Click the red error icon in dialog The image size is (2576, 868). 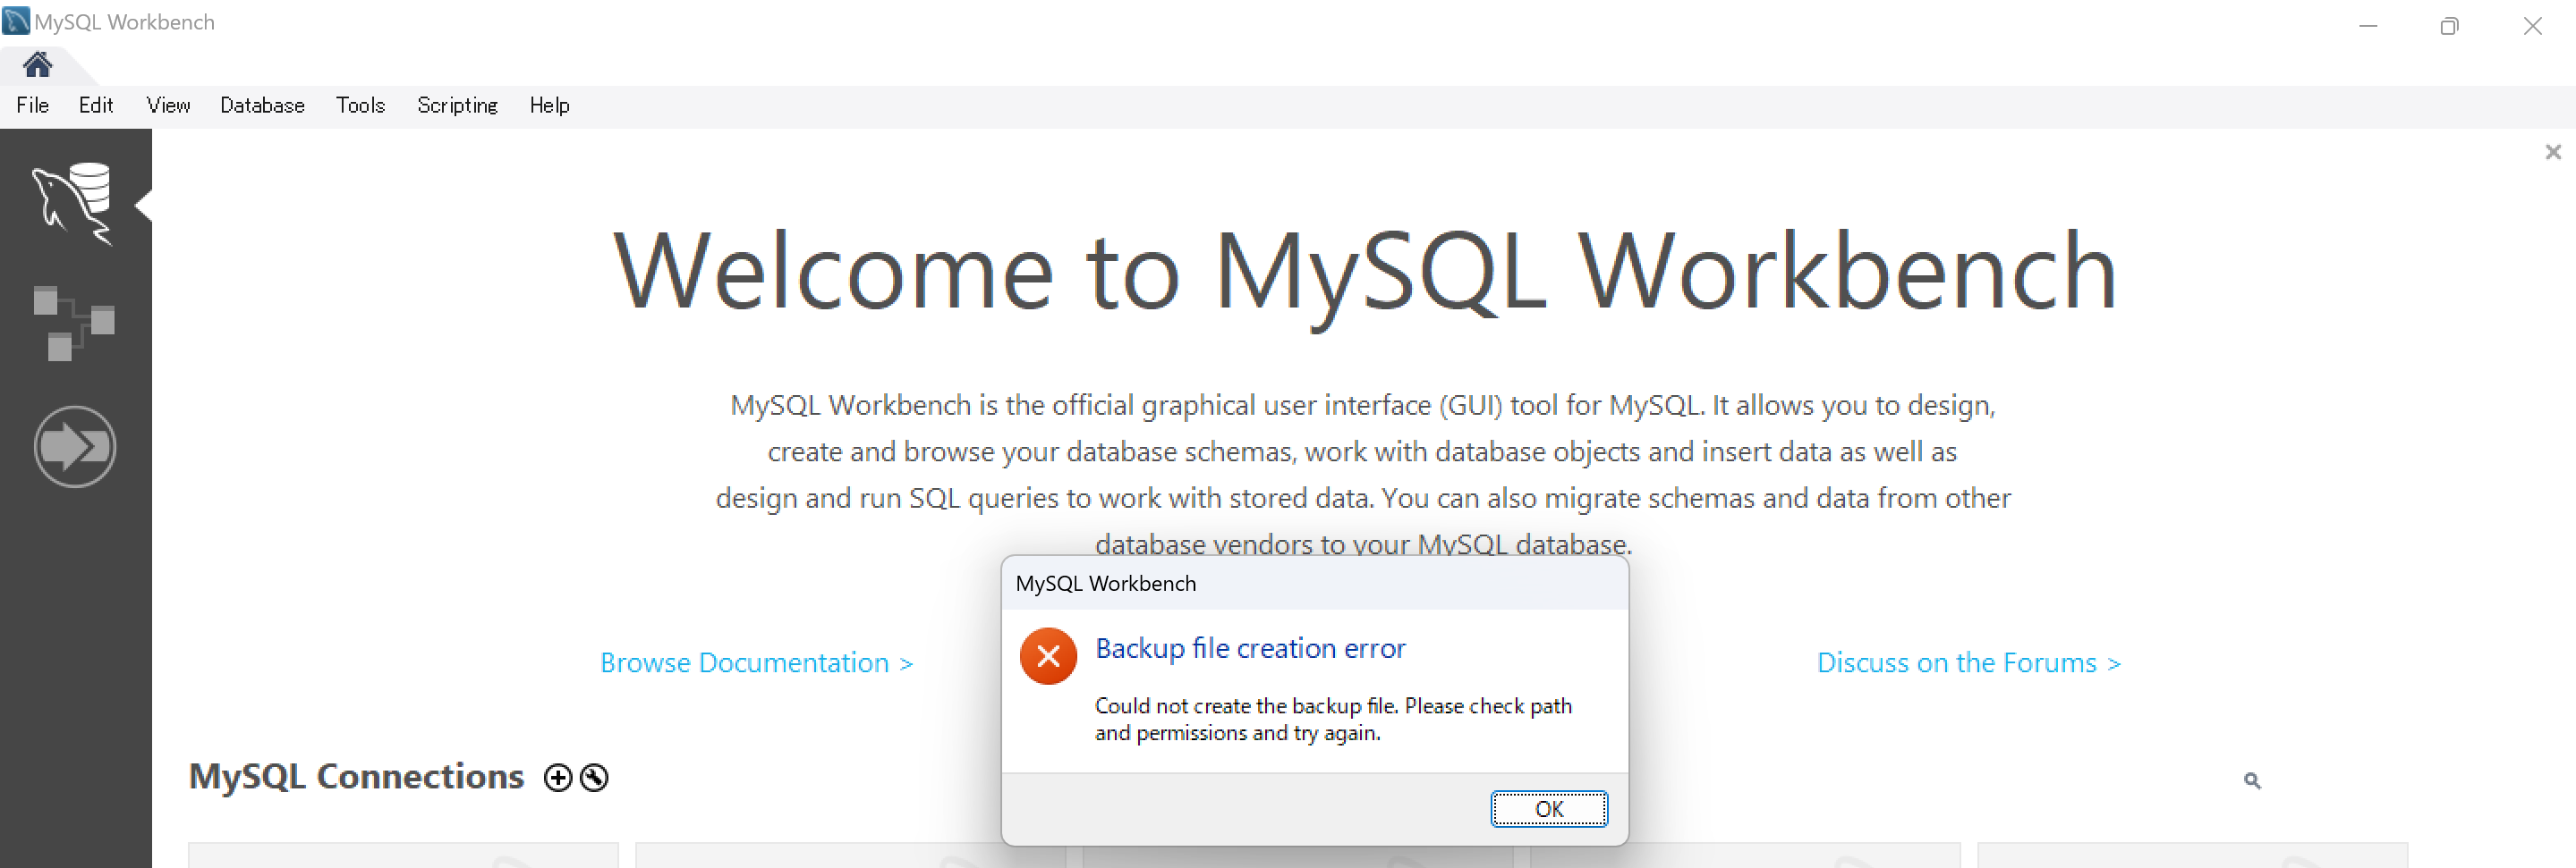(1048, 656)
